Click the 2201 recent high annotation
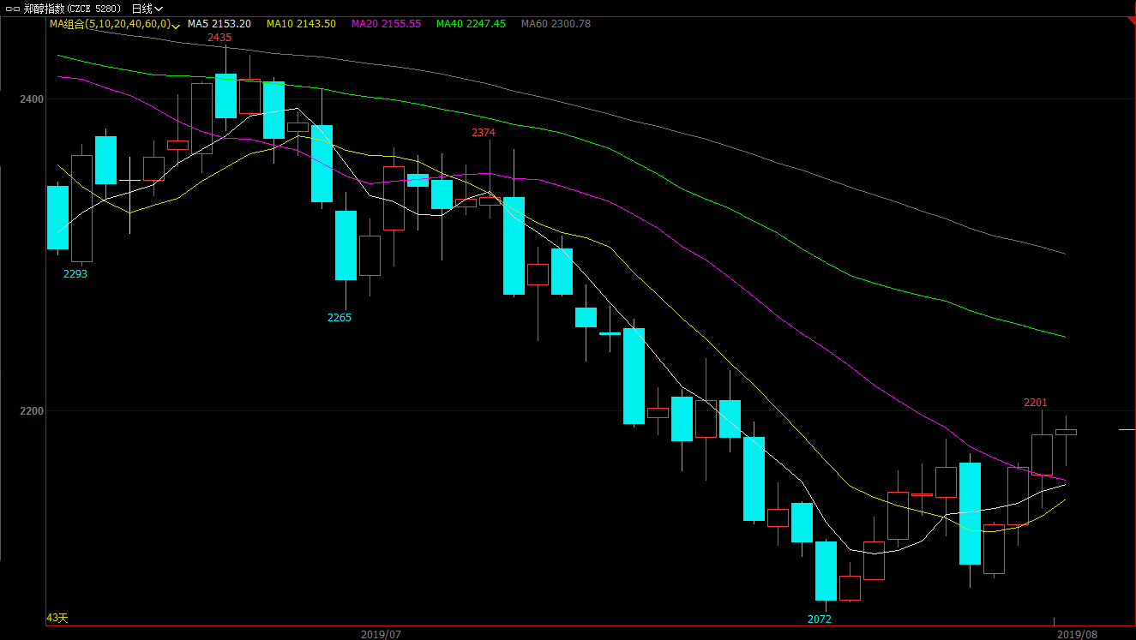This screenshot has height=640, width=1136. (x=1036, y=403)
